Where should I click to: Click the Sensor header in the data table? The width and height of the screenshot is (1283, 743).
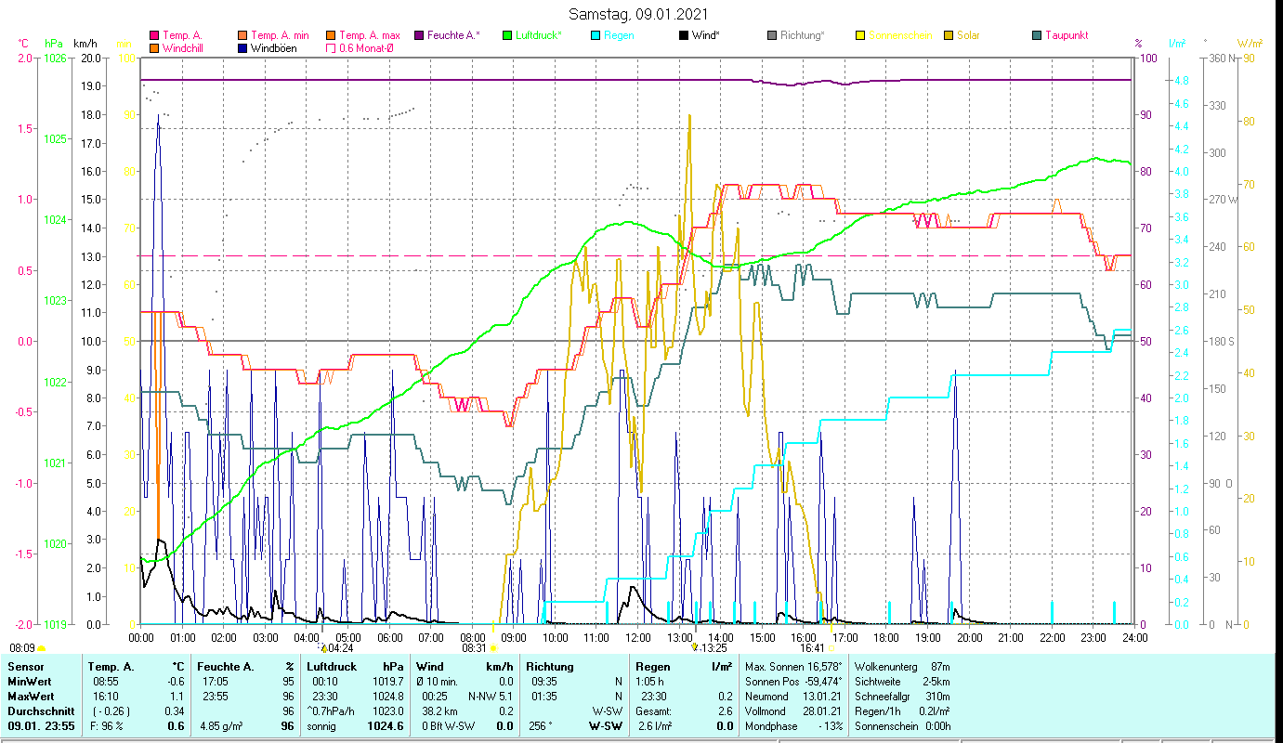click(26, 667)
